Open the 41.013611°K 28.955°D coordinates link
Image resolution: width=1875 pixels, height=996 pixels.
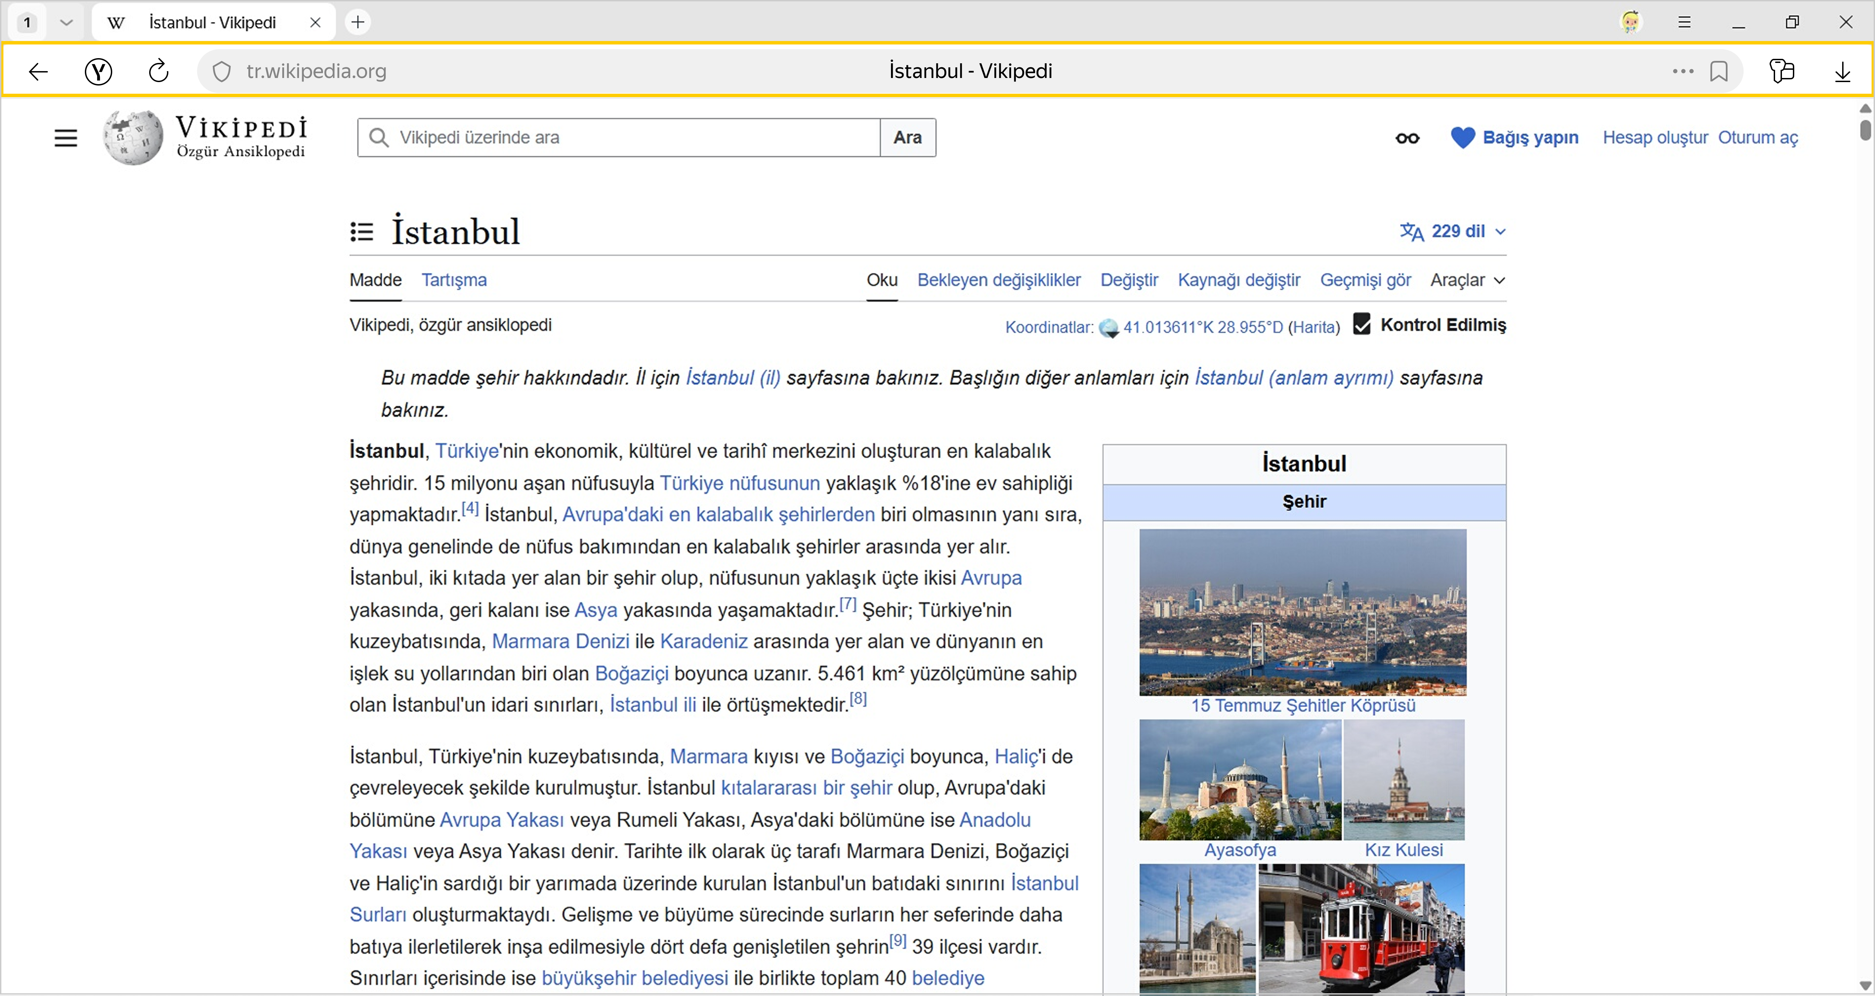pyautogui.click(x=1203, y=327)
